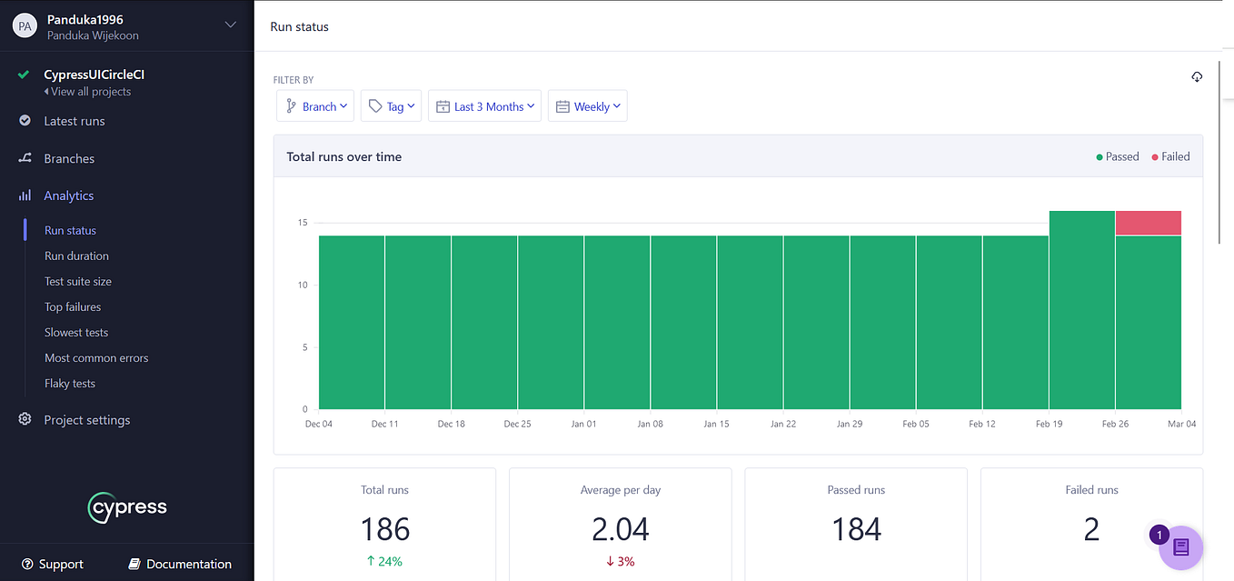Screen dimensions: 1234x581
Task: Go back via View all projects link
Action: coord(87,91)
